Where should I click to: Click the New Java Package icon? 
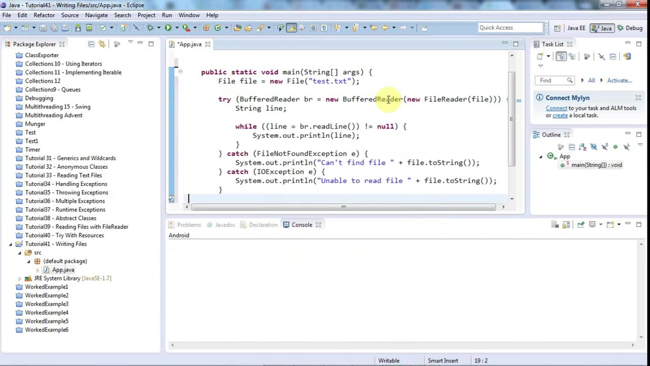[x=206, y=28]
